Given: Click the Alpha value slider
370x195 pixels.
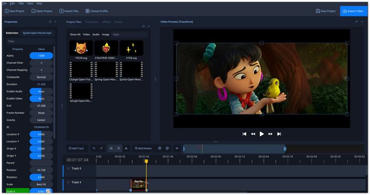Looking at the screenshot, I should pos(41,56).
